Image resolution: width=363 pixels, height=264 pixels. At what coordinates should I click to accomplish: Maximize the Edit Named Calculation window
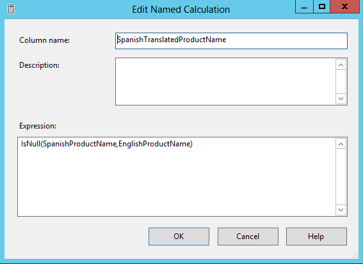click(x=322, y=6)
